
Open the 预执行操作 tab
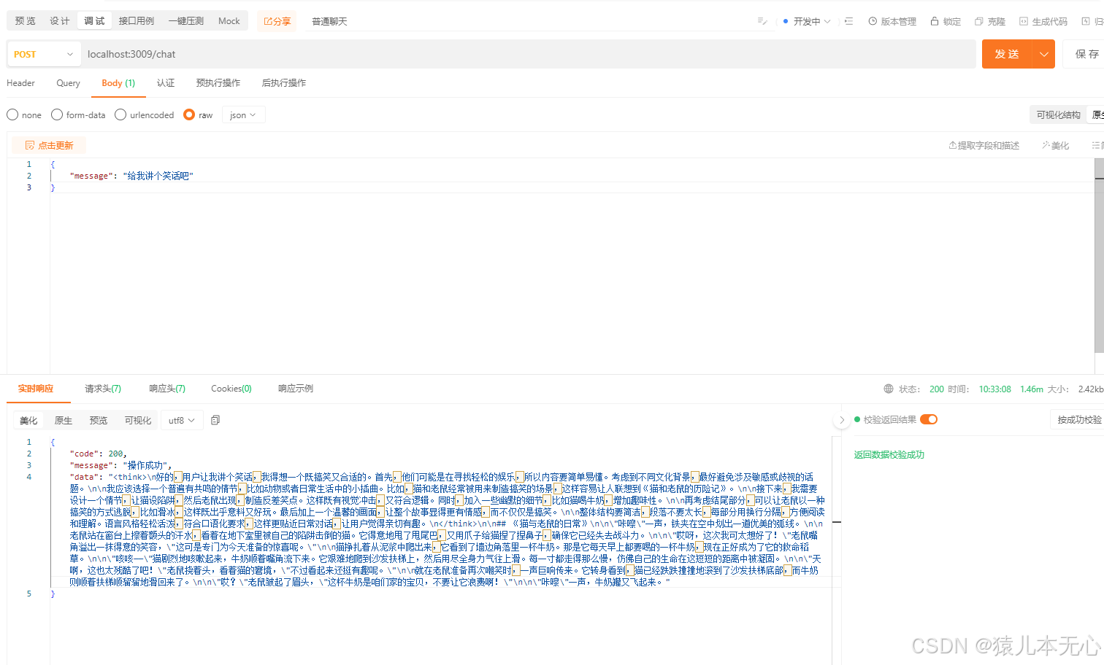[x=218, y=82]
